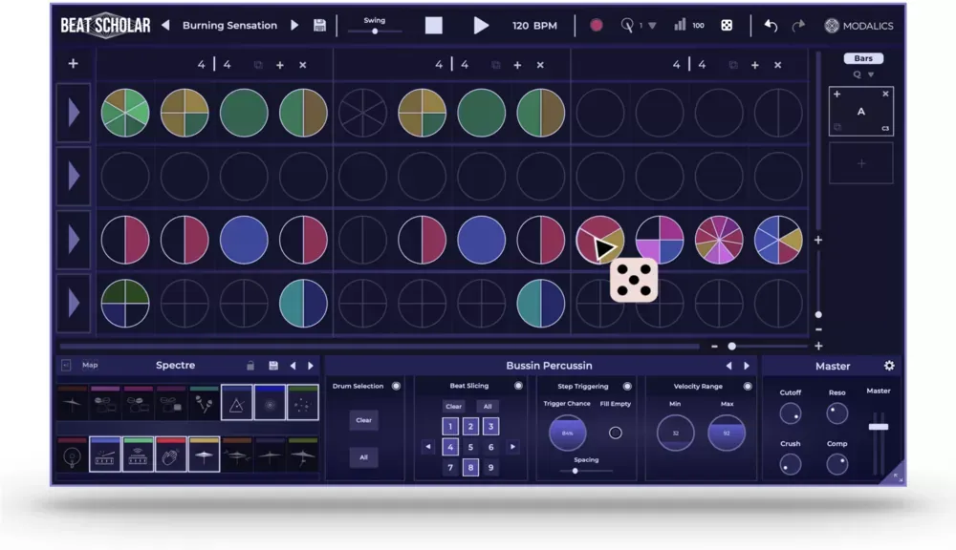Select pattern A slot
Screen dimensions: 956x550
(x=861, y=112)
